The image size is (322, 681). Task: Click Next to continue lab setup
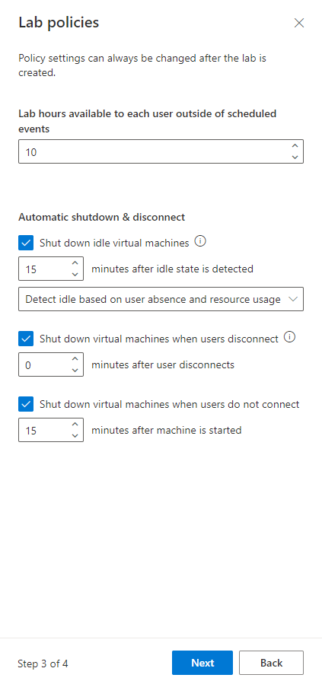202,663
